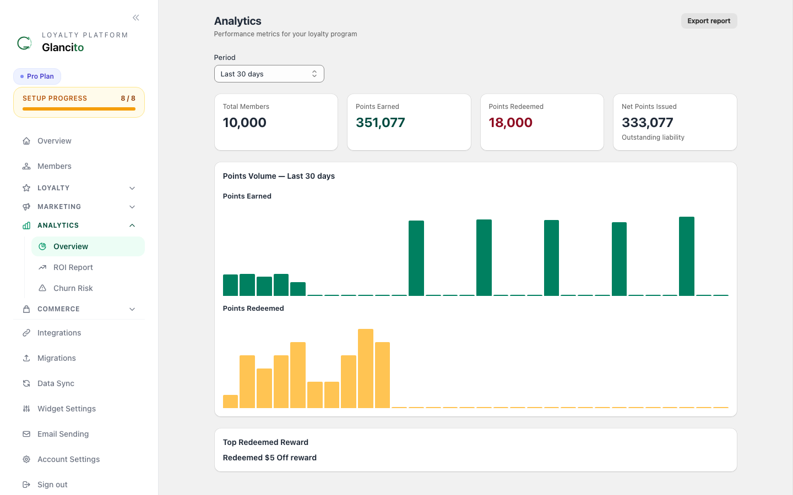Click the Loyalty star icon
This screenshot has width=793, height=495.
coord(26,188)
